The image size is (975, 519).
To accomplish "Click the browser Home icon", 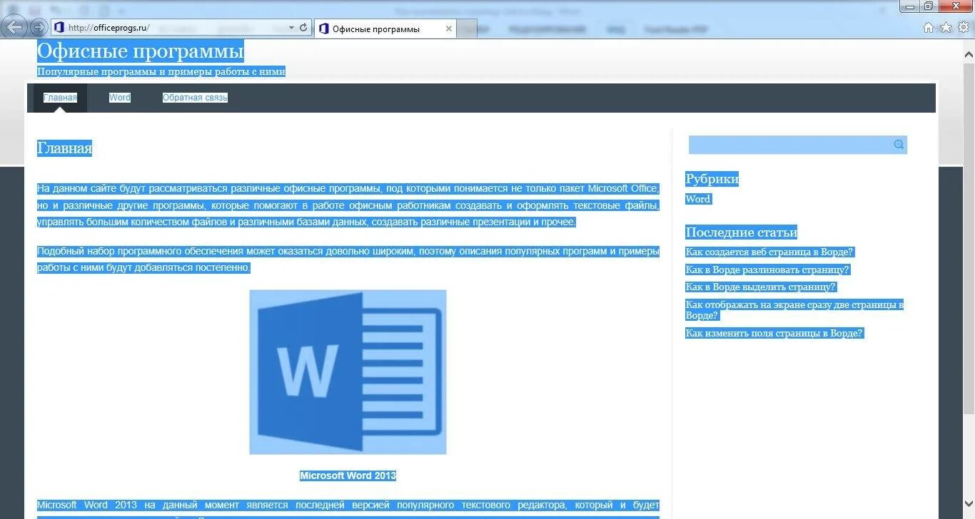I will pyautogui.click(x=928, y=28).
